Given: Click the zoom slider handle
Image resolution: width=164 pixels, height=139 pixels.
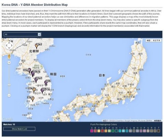Looking at the screenshot, I should 9,85.
